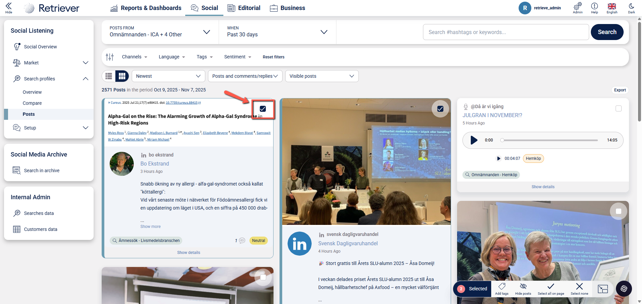Click the Market scales icon
Image resolution: width=642 pixels, height=304 pixels.
click(17, 63)
